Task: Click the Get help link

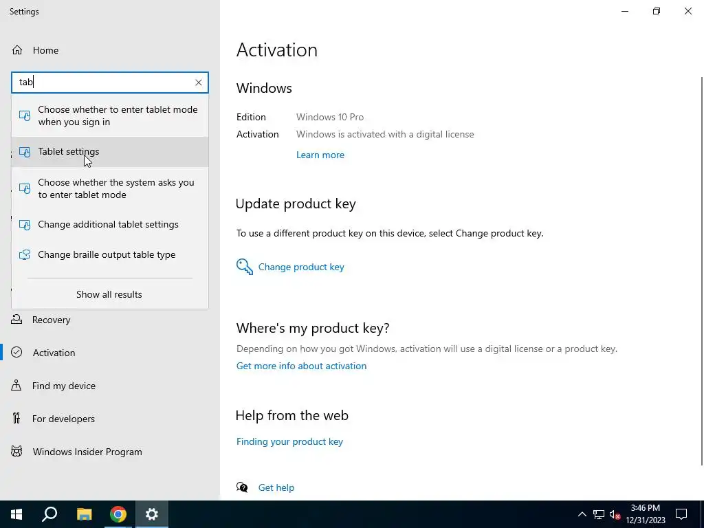Action: (x=276, y=487)
